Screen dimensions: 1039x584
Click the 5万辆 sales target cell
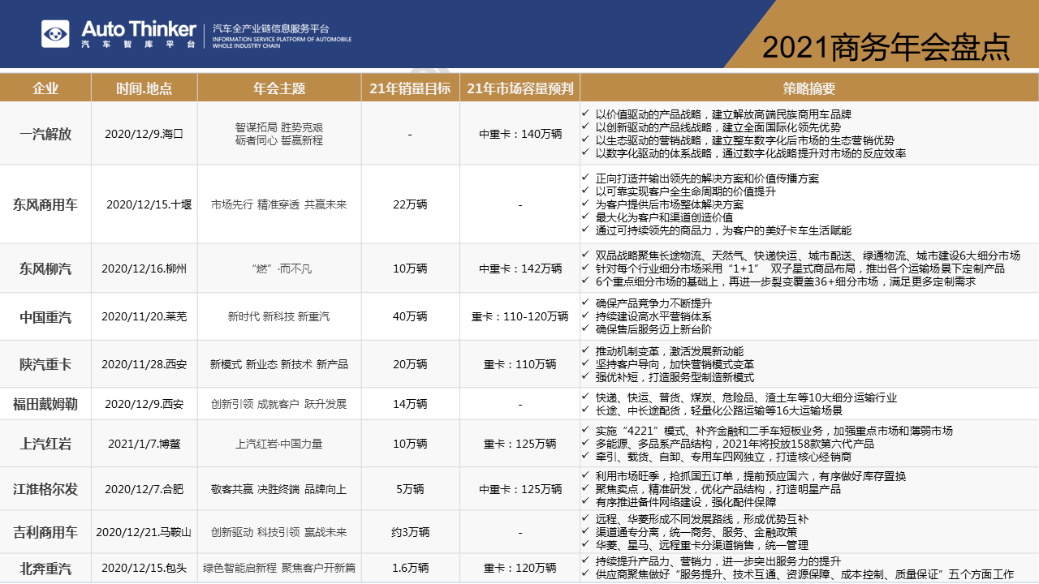click(x=410, y=489)
